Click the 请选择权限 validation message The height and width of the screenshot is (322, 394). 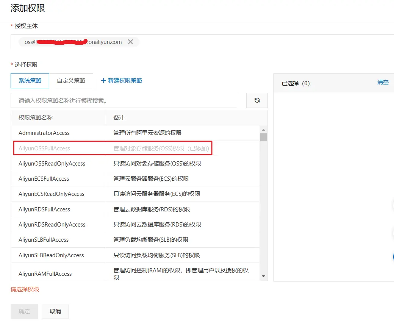[25, 289]
